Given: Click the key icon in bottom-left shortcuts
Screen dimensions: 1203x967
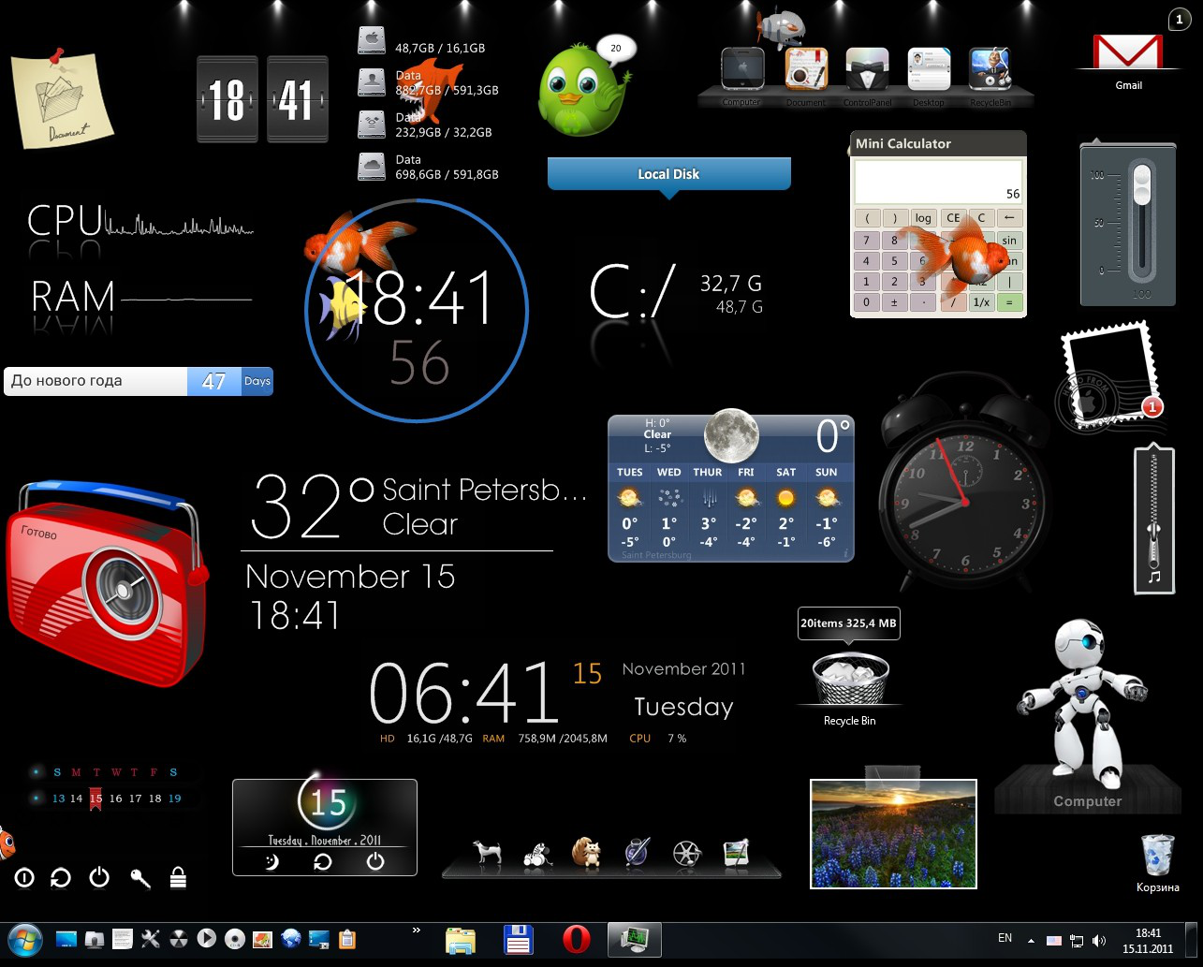Looking at the screenshot, I should click(140, 878).
